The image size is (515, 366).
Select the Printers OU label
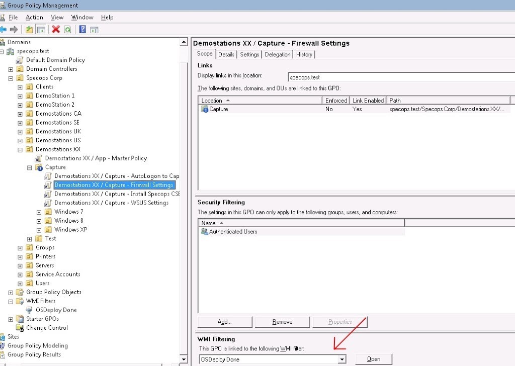tap(45, 256)
